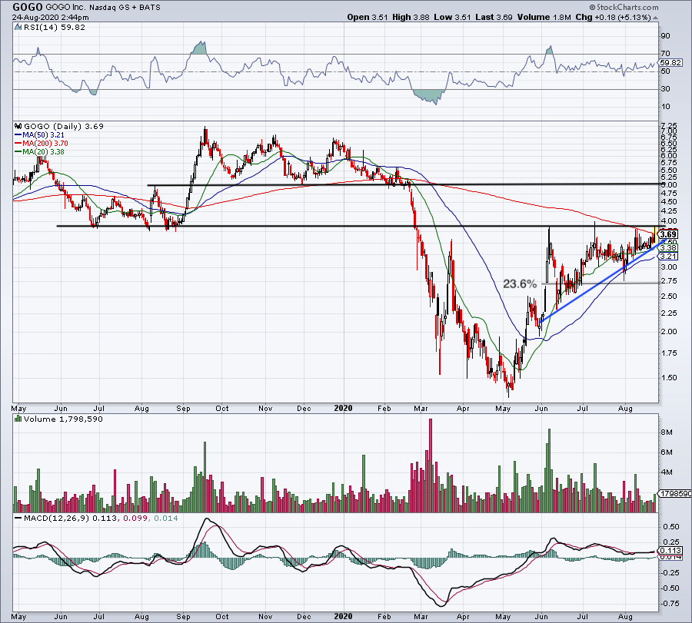Image resolution: width=692 pixels, height=623 pixels.
Task: Click the 90 level on RSI axis
Action: tap(665, 36)
